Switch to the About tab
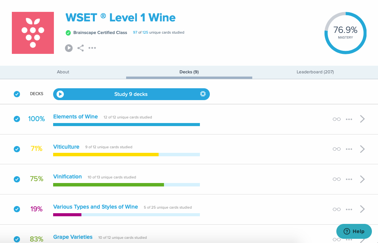Screen dimensions: 378x243 (63, 72)
